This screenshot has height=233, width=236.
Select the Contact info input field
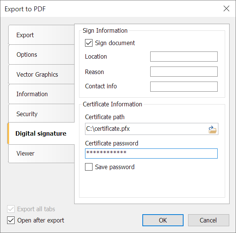184,86
